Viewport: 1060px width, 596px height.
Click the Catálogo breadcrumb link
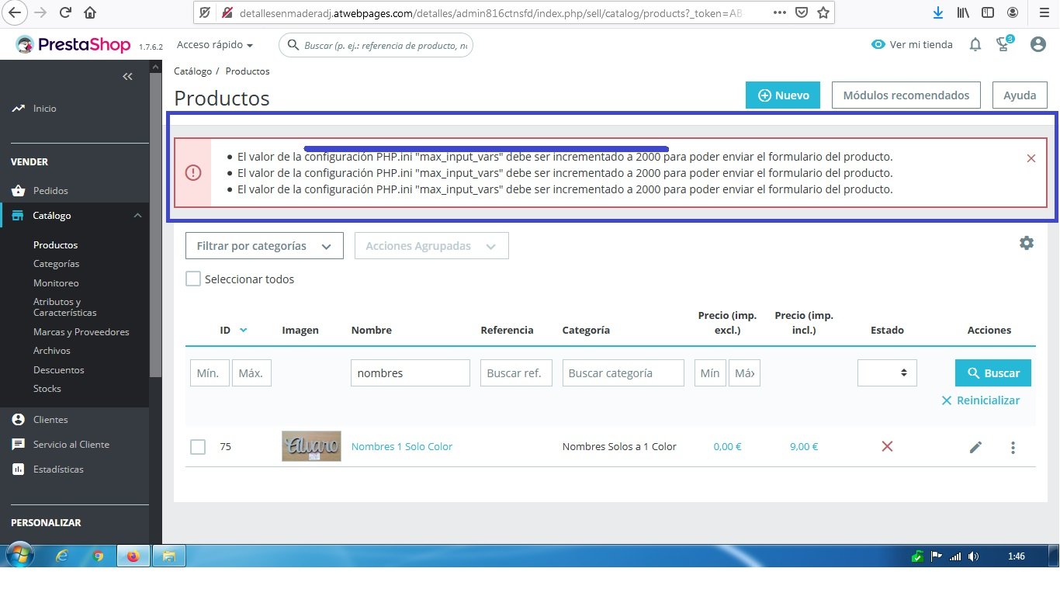click(192, 71)
